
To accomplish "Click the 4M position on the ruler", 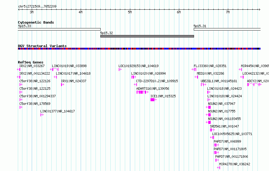I will [80, 12].
